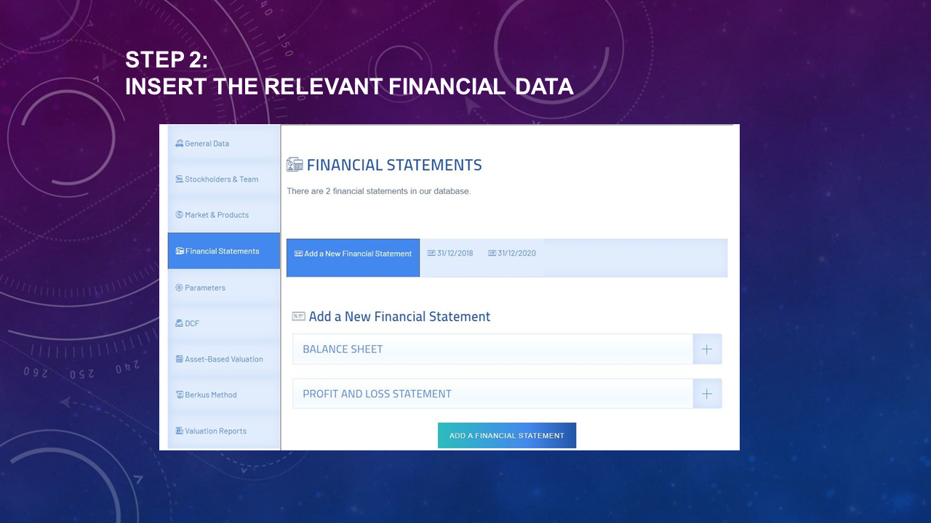Click the Financial Statements heading icon
This screenshot has width=931, height=523.
295,165
